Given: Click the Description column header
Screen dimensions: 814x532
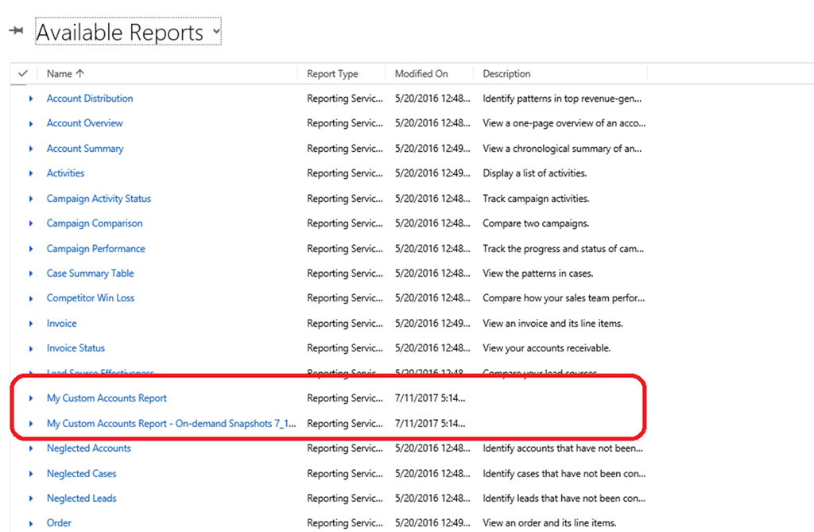Looking at the screenshot, I should click(506, 74).
